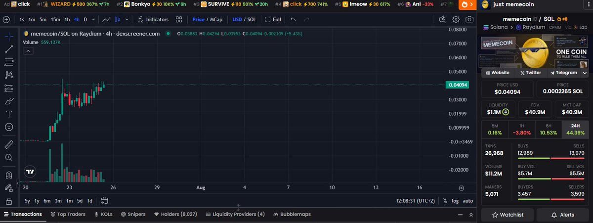Switch to the Liquidity Providers (4) tab
This screenshot has height=223, width=593.
[235, 214]
